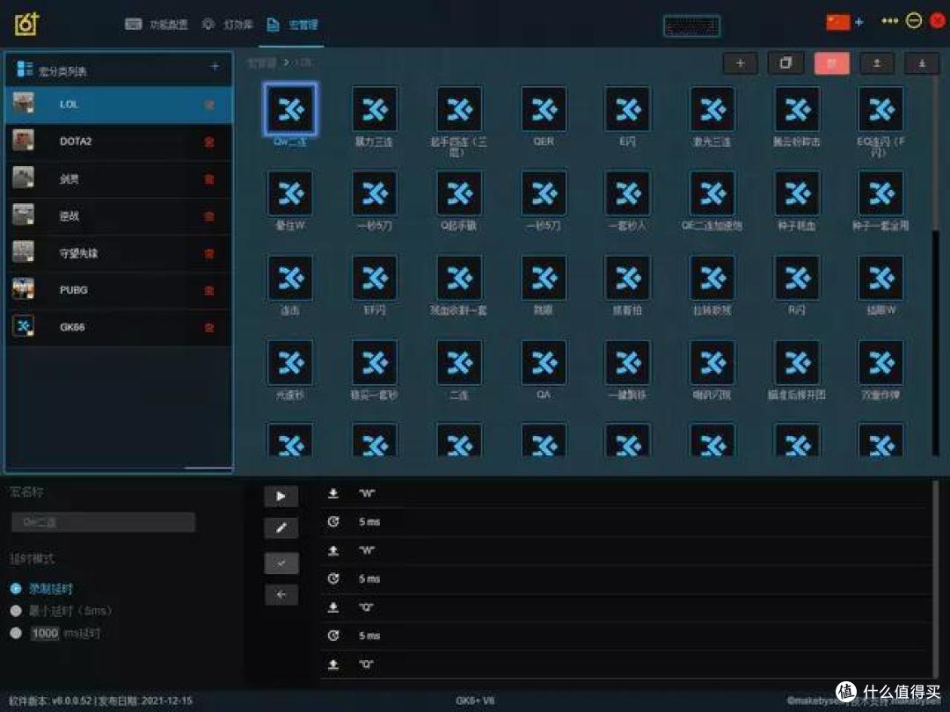The height and width of the screenshot is (712, 950).
Task: Open the 灯效库 tab
Action: [227, 25]
